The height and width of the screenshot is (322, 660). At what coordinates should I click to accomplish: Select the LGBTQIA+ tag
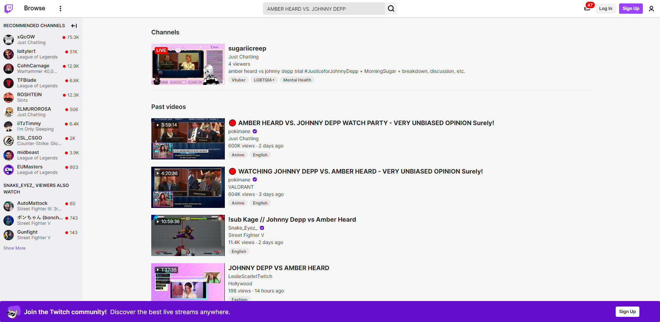click(x=264, y=80)
